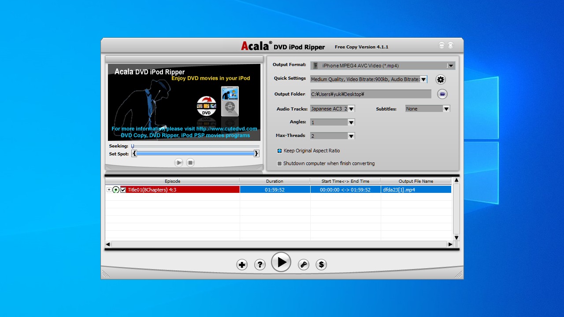Click scroll up arrow of episode list
The image size is (564, 317).
(x=456, y=181)
